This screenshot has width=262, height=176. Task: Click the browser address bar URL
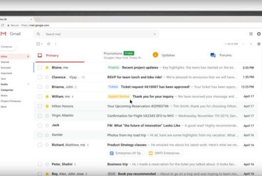pos(35,25)
